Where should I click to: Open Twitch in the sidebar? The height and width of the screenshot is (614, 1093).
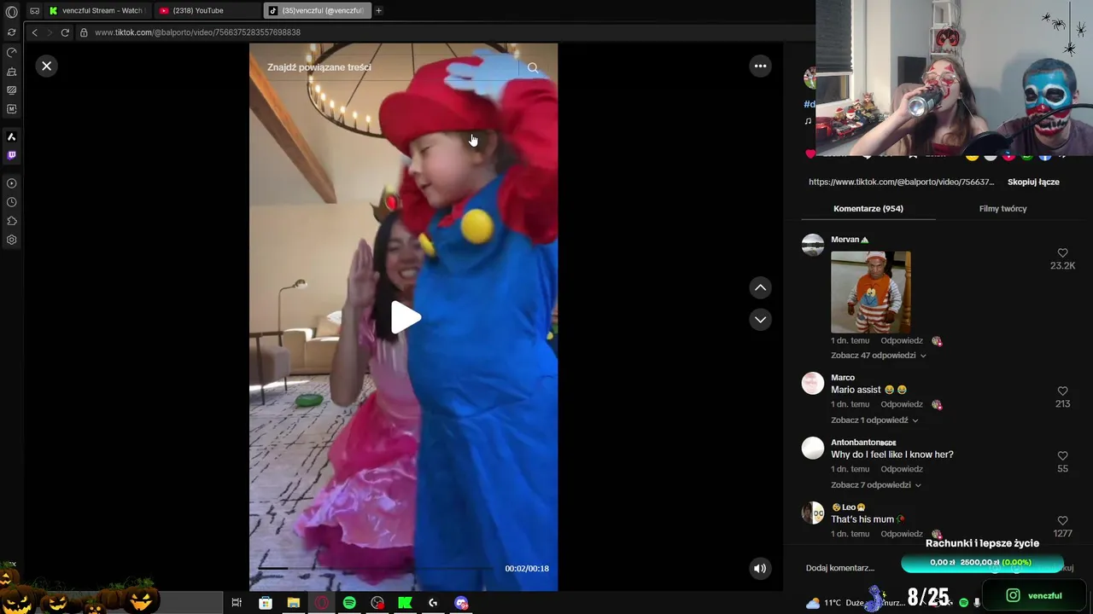(x=12, y=155)
